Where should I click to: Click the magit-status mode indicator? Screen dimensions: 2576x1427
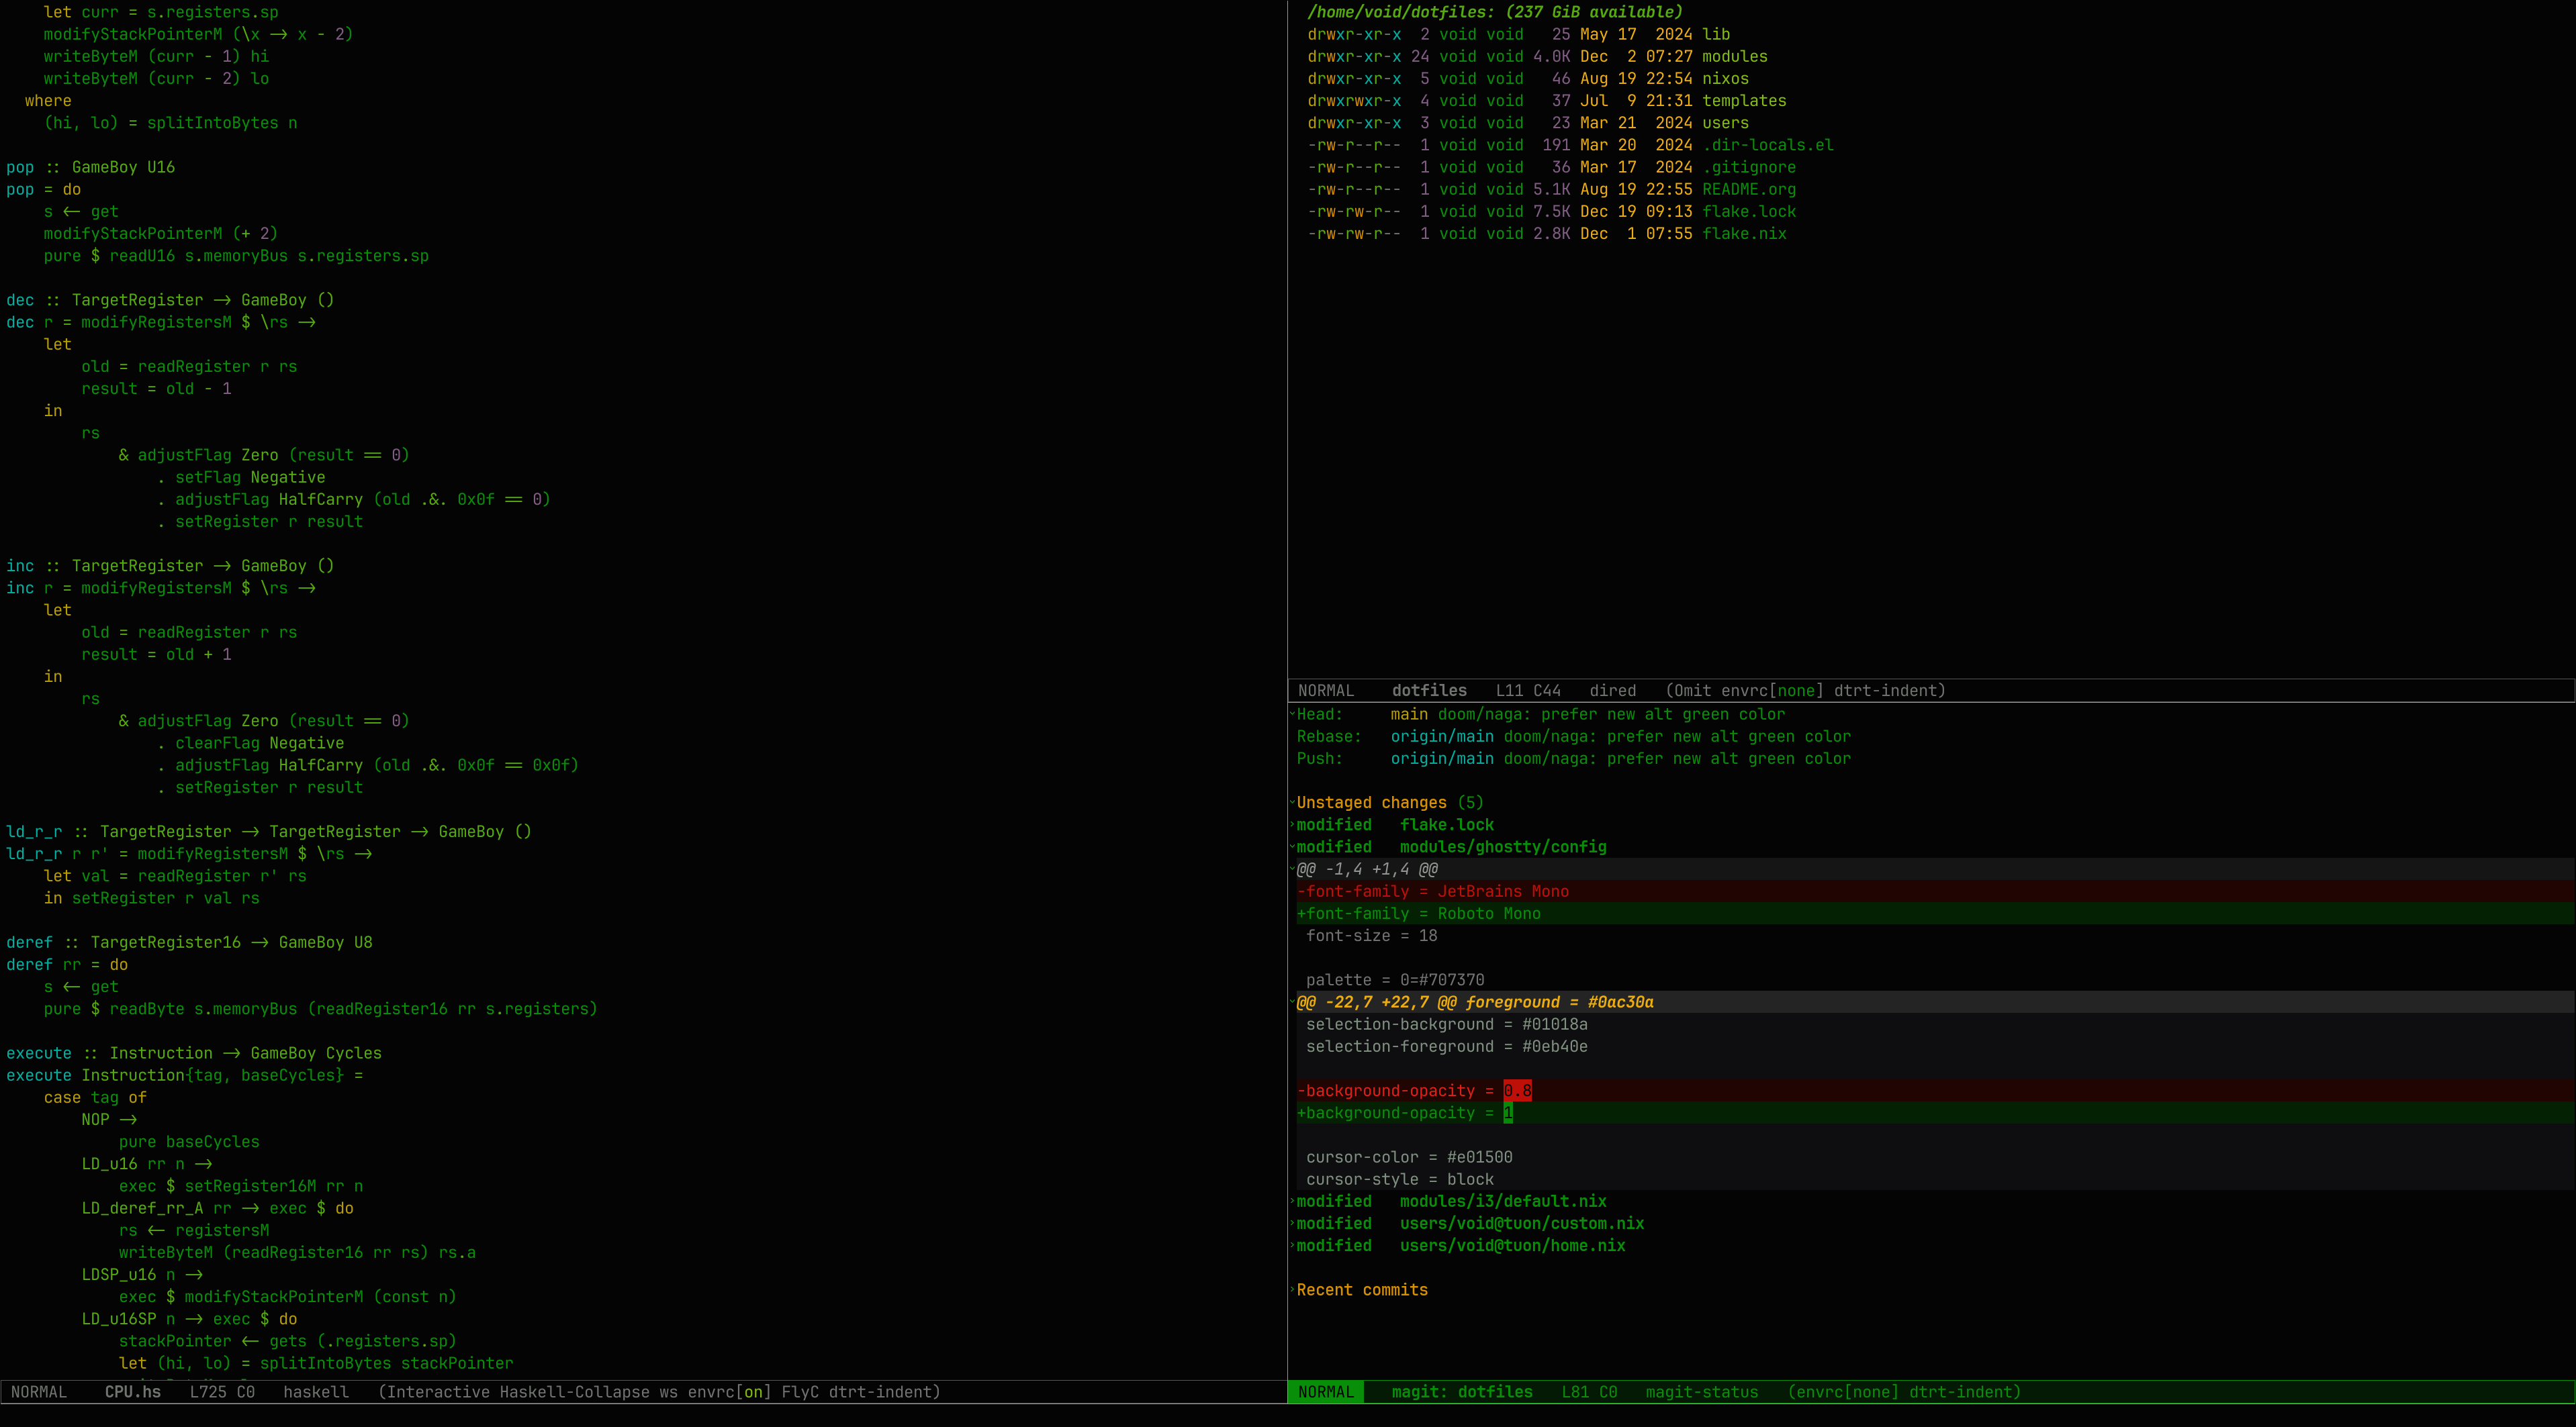click(x=1701, y=1392)
